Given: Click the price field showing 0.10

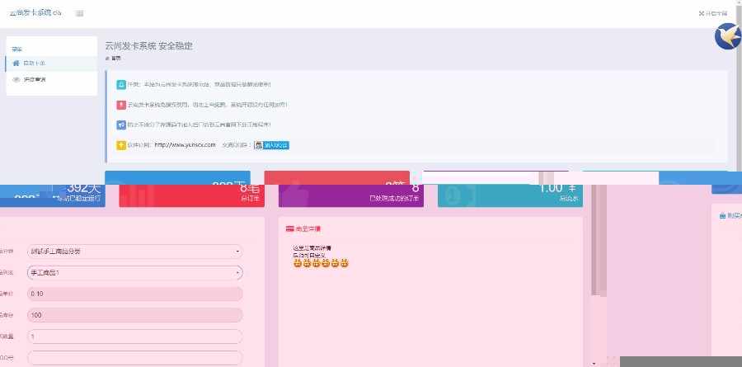Looking at the screenshot, I should [135, 294].
